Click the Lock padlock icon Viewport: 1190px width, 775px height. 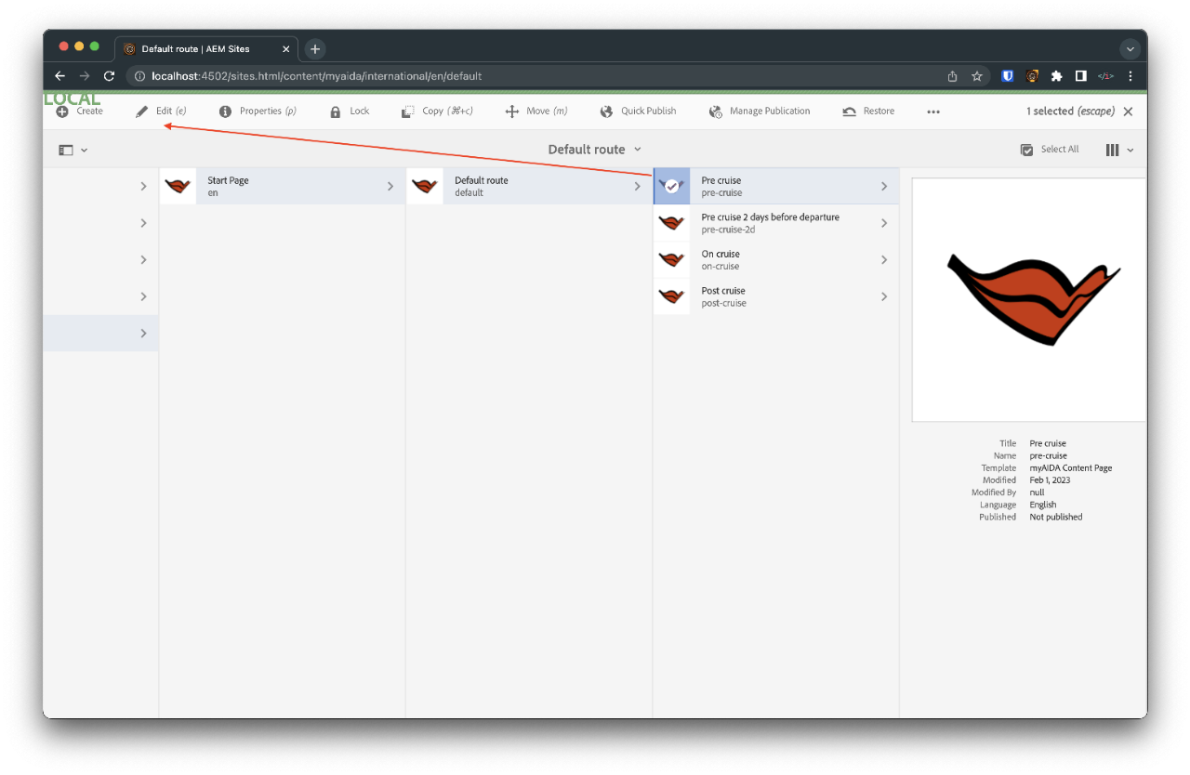point(336,112)
